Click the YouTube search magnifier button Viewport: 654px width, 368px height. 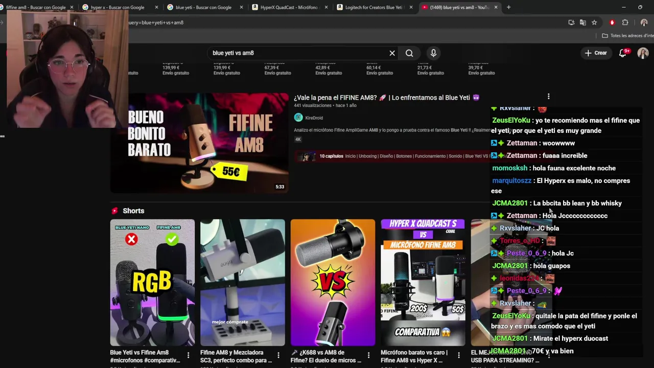[409, 53]
